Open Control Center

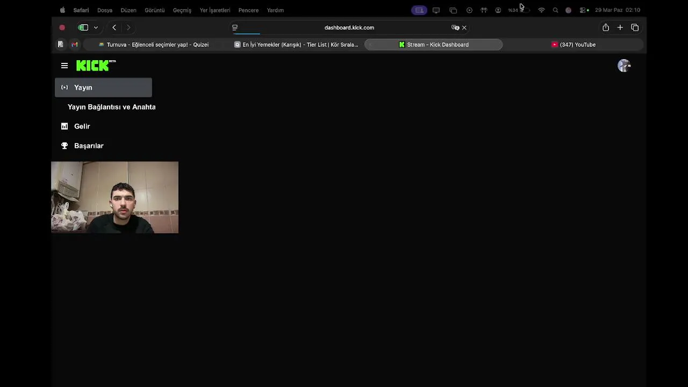pyautogui.click(x=584, y=10)
